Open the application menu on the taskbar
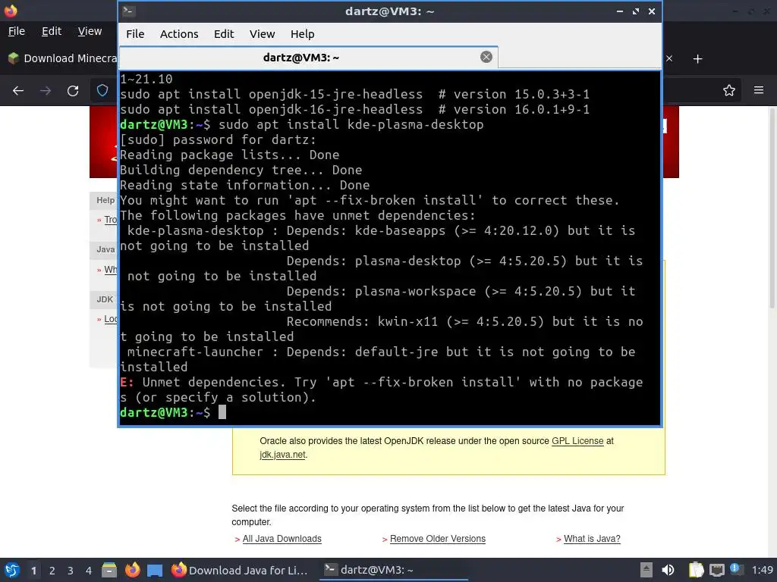Viewport: 777px width, 582px height. coord(12,570)
